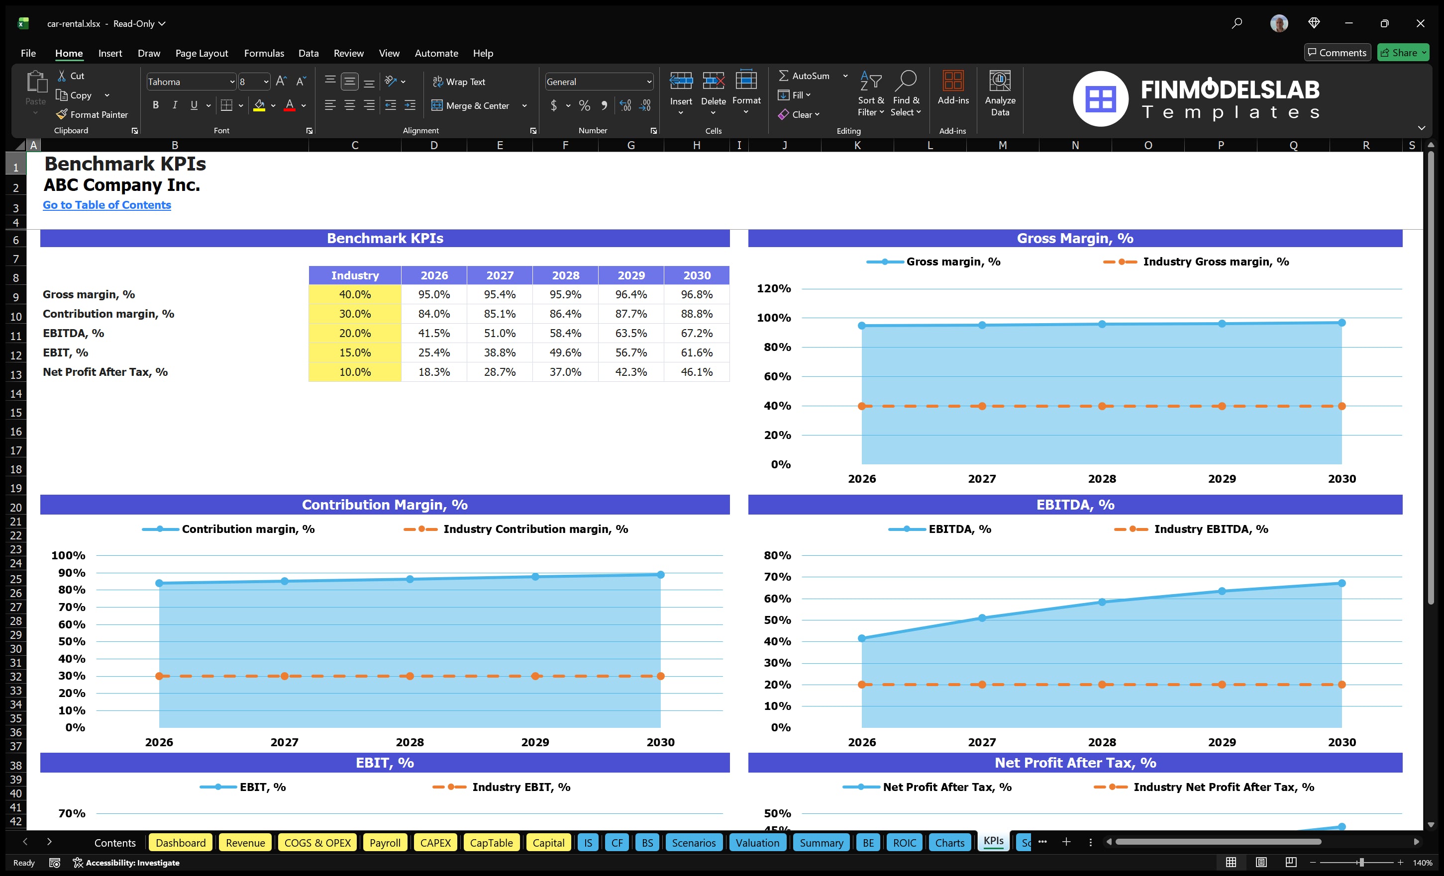Select the Dashboard sheet tab

pos(181,843)
